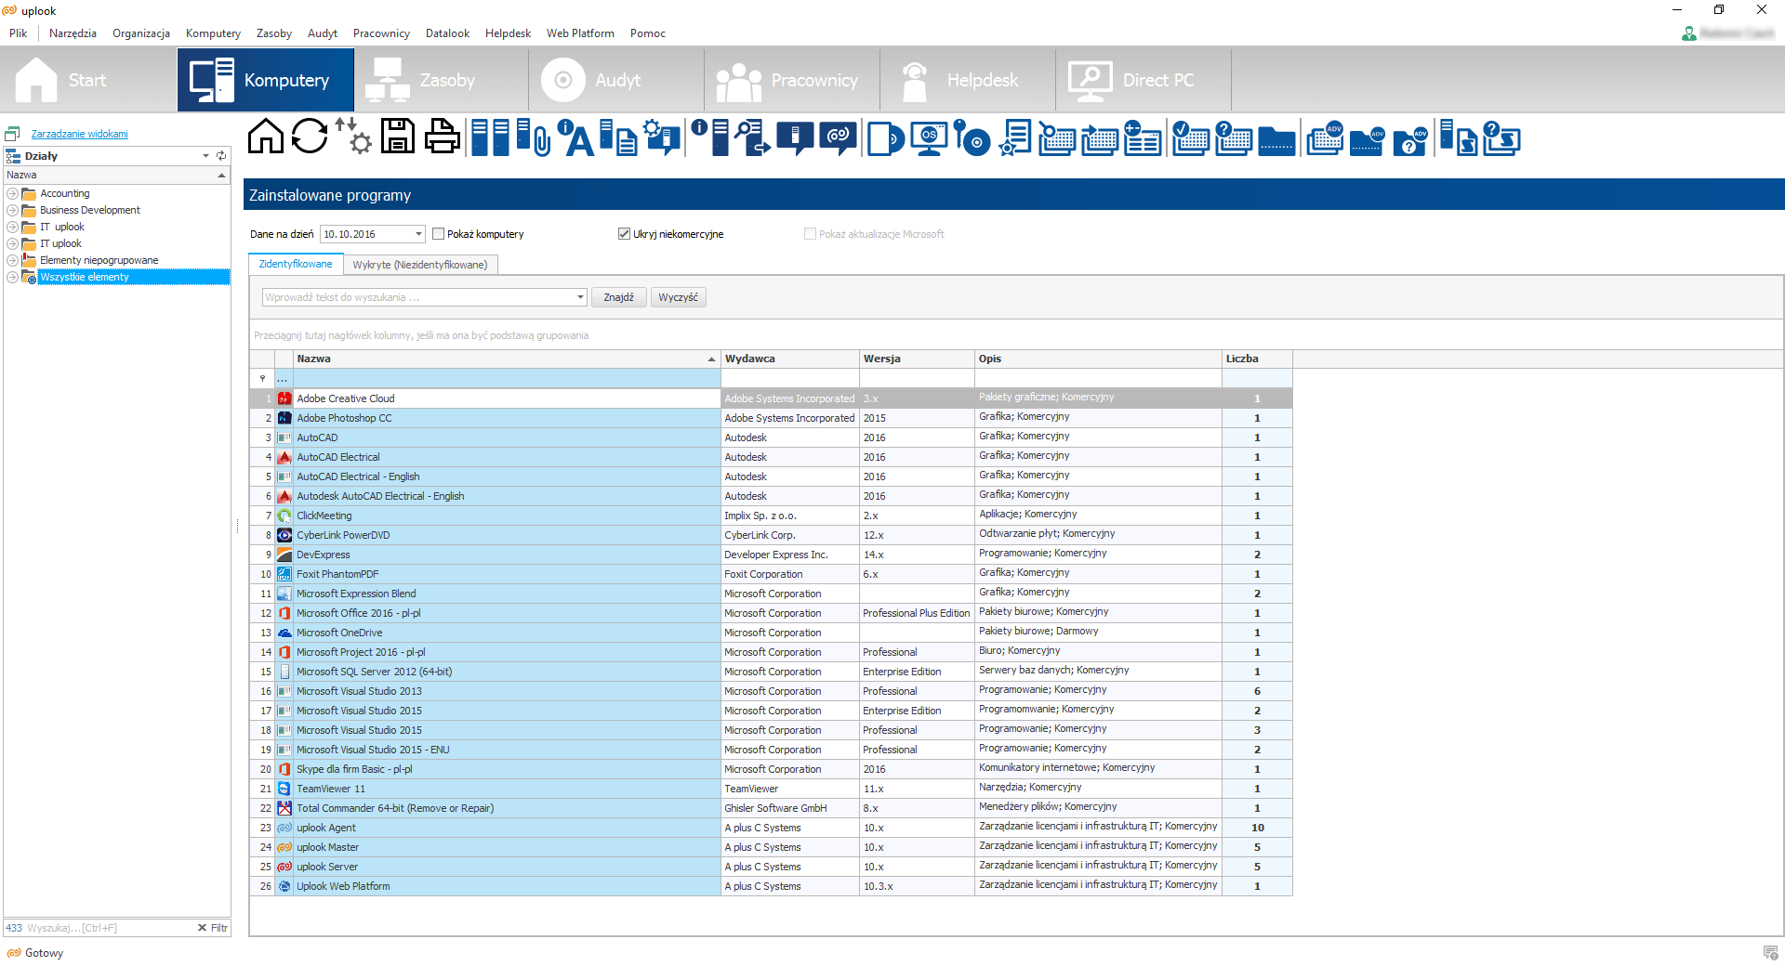Enable the Pokaż komputery checkbox
Screen dimensions: 1785x966
point(438,234)
